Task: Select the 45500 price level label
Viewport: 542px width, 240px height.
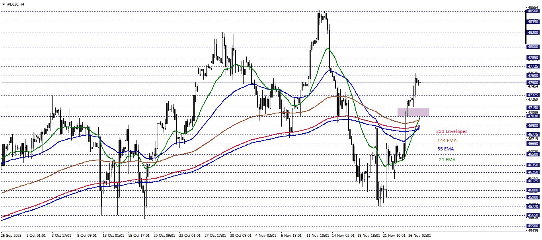Action: click(533, 226)
